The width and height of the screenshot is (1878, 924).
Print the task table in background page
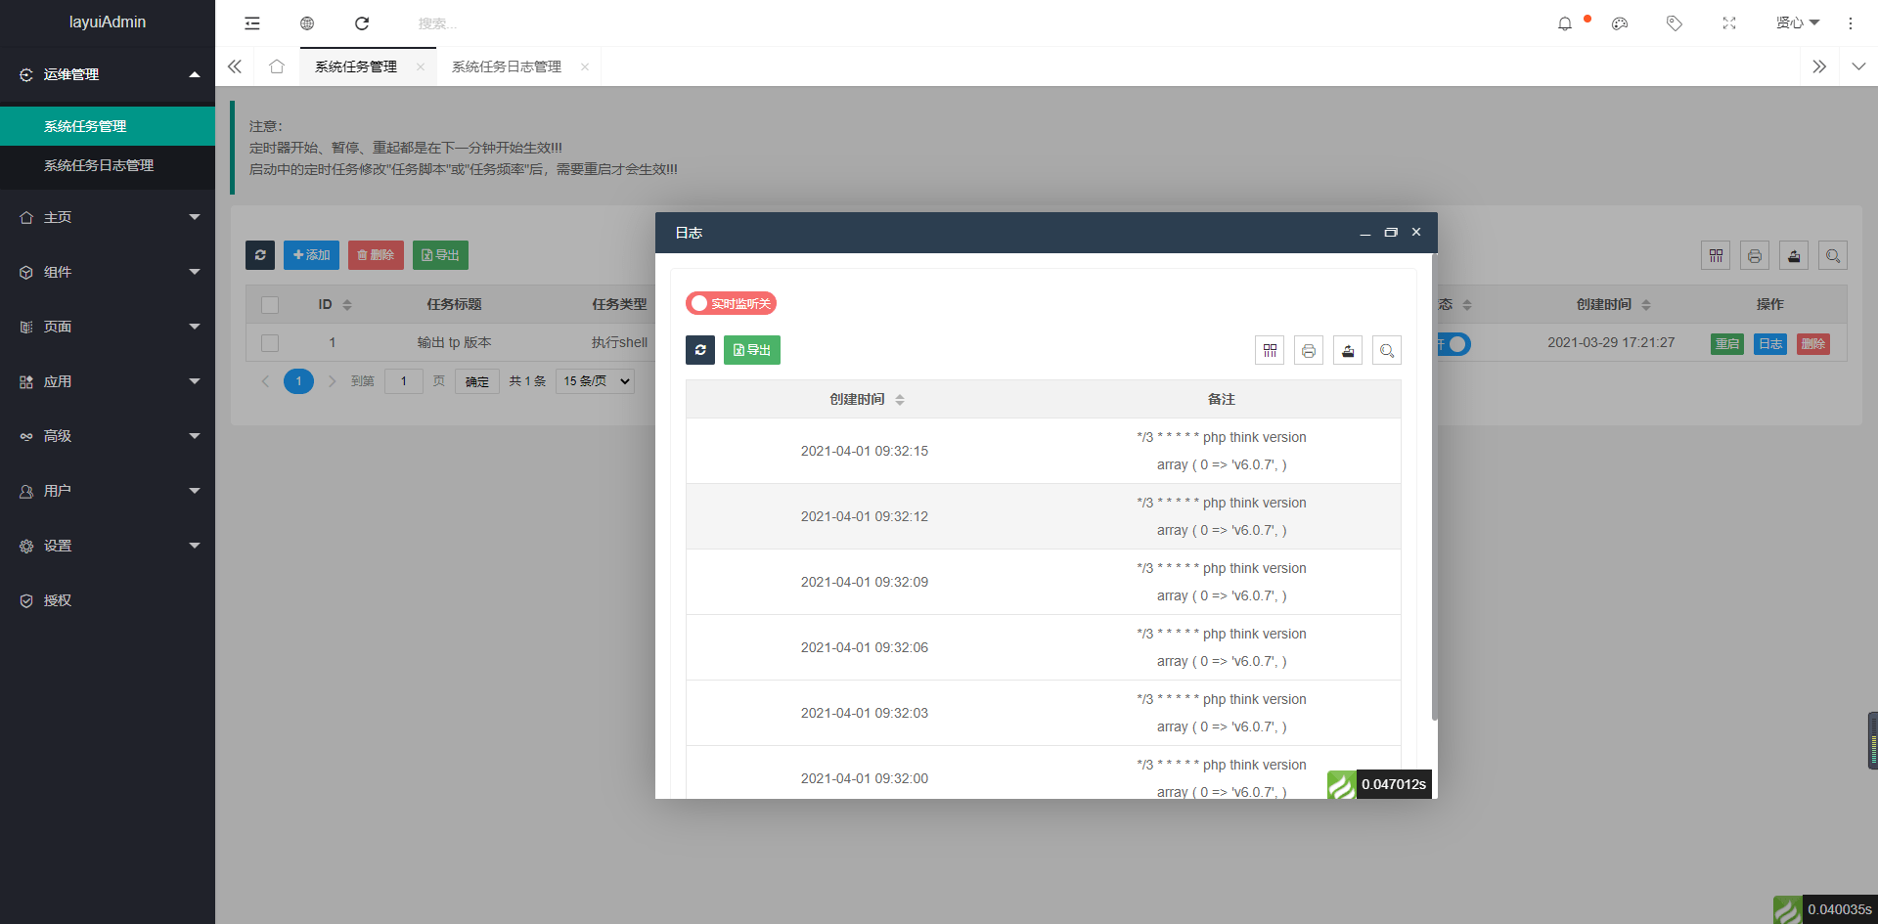click(x=1755, y=256)
